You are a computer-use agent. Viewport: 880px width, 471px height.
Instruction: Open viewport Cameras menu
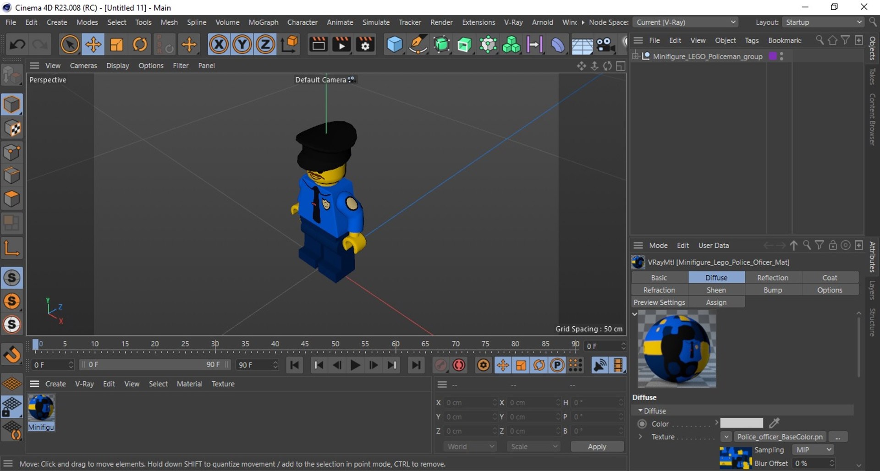pos(83,66)
